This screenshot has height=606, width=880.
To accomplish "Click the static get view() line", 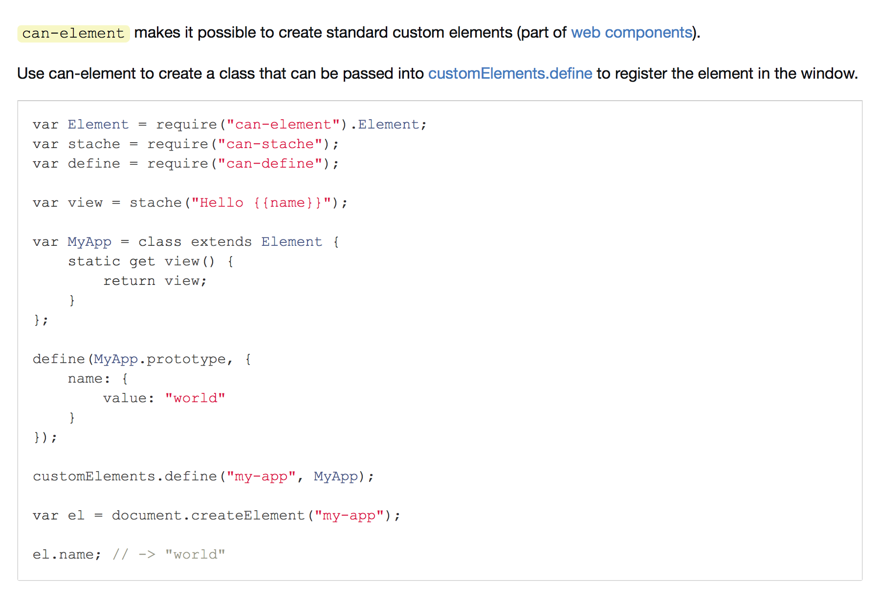I will [x=151, y=261].
